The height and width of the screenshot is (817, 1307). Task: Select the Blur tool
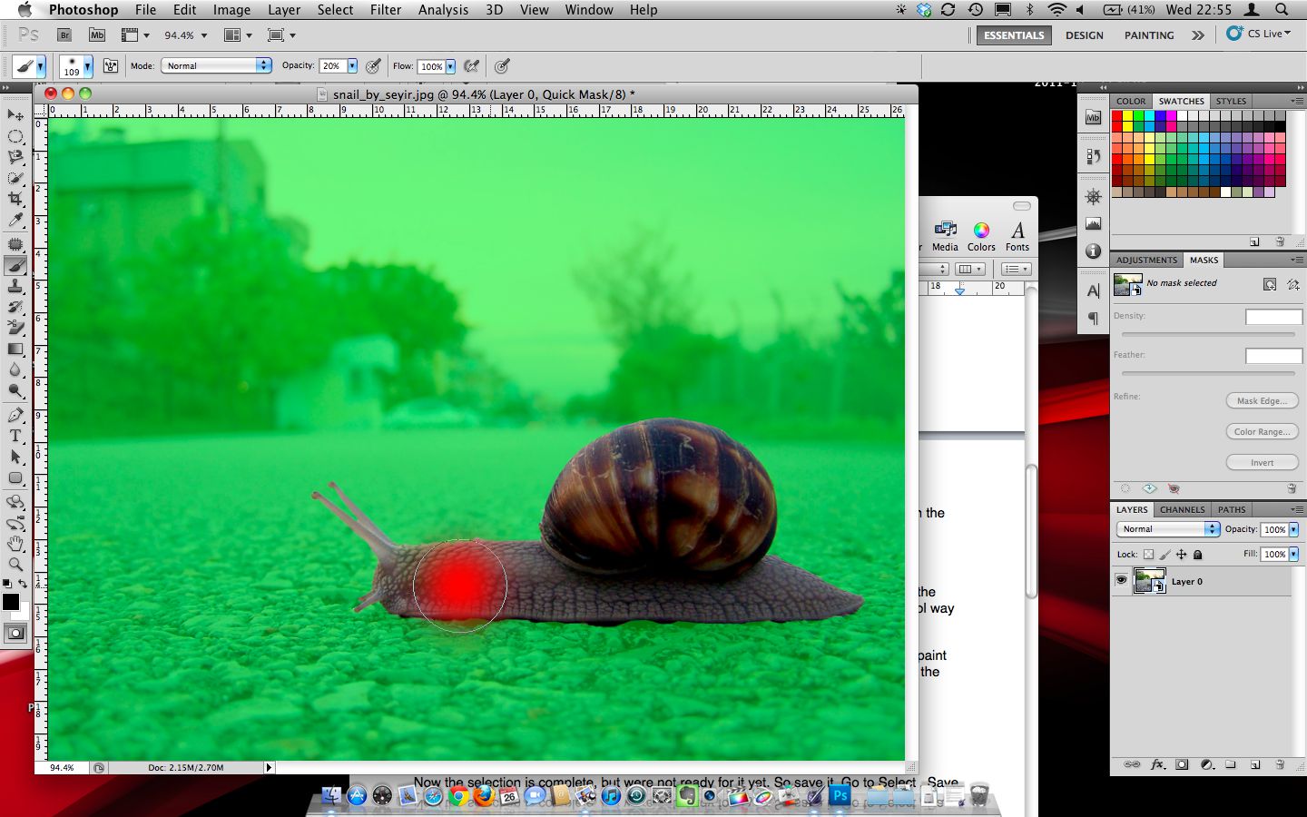point(15,370)
